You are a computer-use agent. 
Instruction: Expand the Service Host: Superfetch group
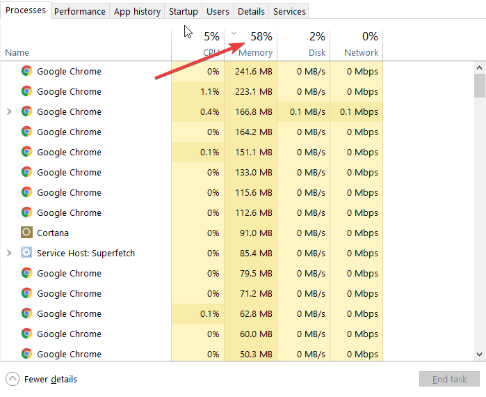9,253
